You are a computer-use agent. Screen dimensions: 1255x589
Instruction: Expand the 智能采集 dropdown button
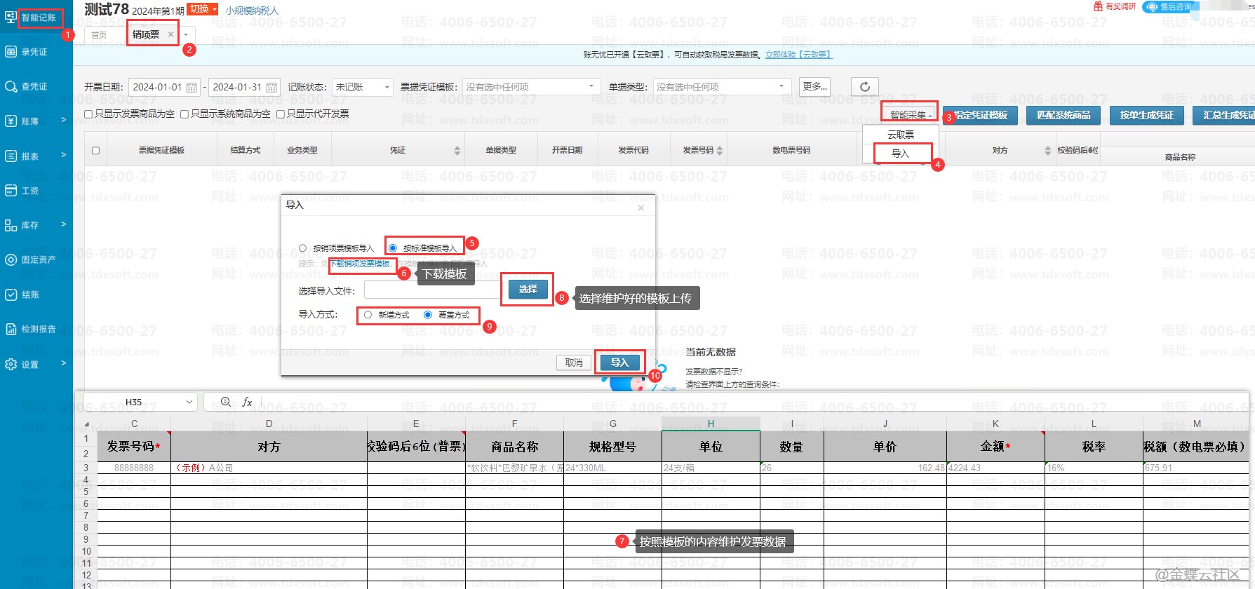click(910, 115)
